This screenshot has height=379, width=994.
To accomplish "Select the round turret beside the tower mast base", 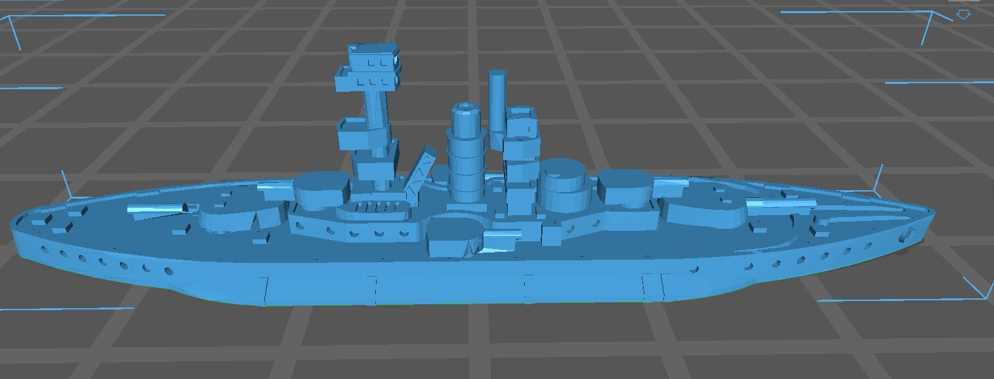I will tap(320, 189).
